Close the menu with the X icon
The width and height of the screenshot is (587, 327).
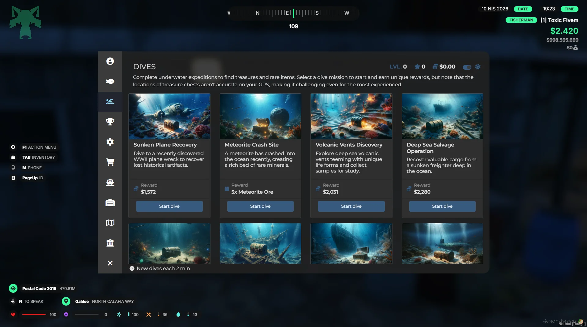pyautogui.click(x=110, y=263)
